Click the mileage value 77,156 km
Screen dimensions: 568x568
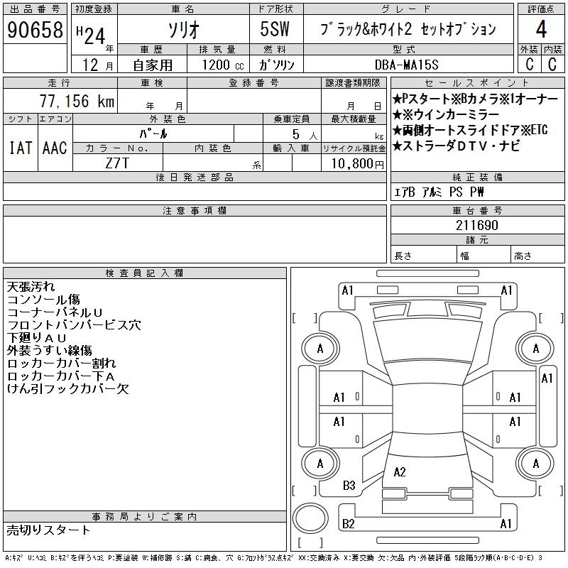[x=77, y=101]
